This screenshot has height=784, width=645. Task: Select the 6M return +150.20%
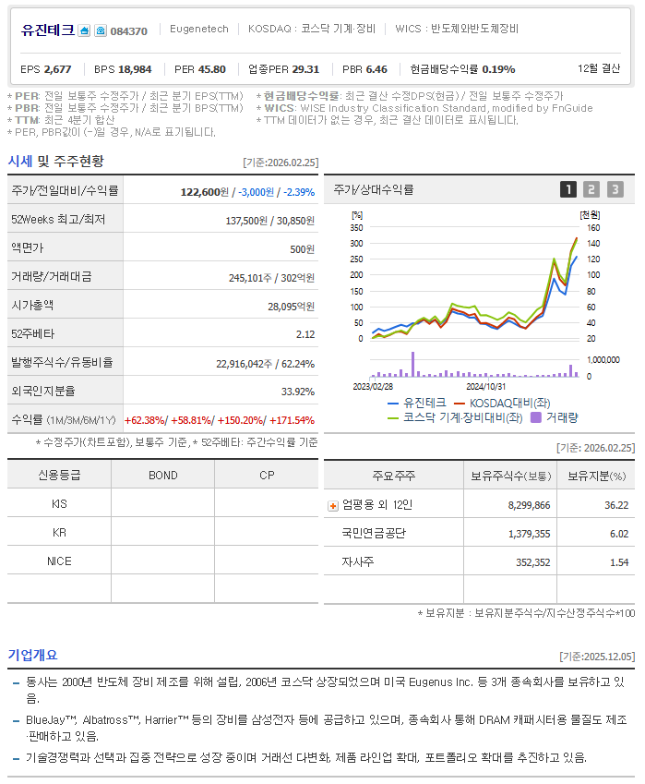point(240,420)
